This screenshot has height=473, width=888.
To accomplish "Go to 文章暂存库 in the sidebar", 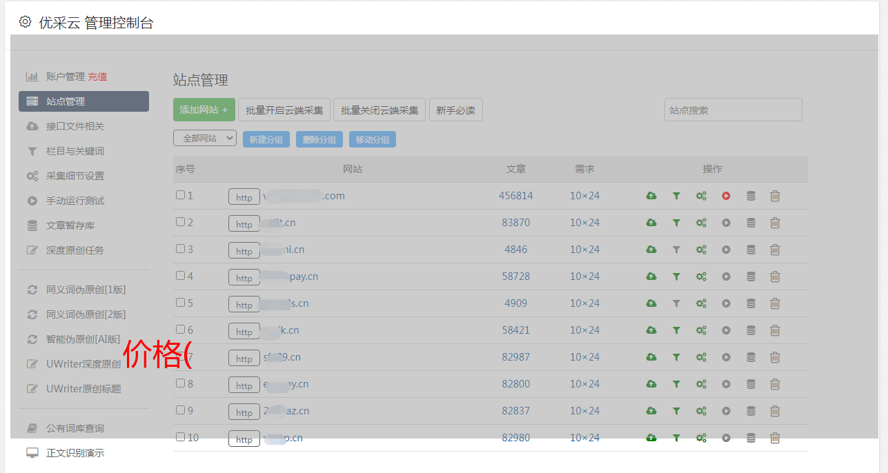I will click(x=70, y=225).
